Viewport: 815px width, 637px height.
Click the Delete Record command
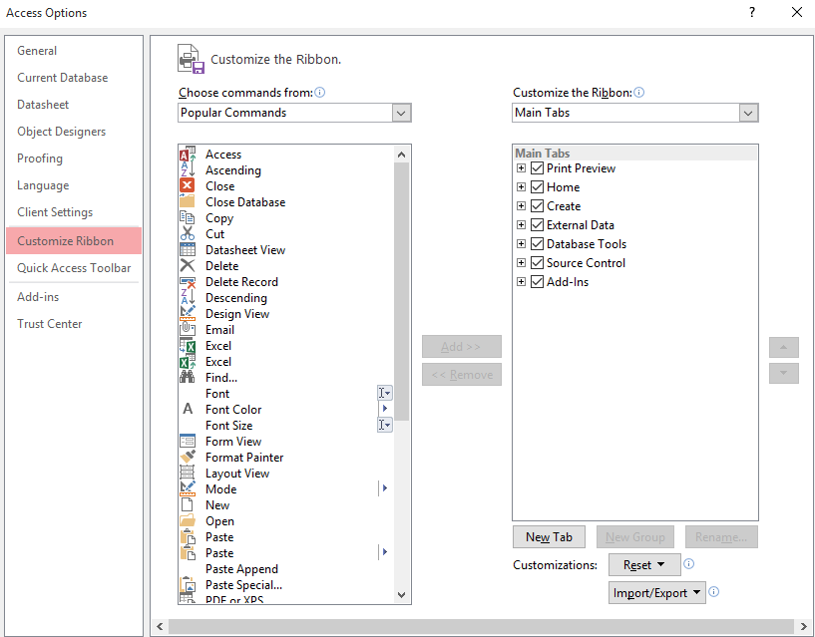(241, 281)
